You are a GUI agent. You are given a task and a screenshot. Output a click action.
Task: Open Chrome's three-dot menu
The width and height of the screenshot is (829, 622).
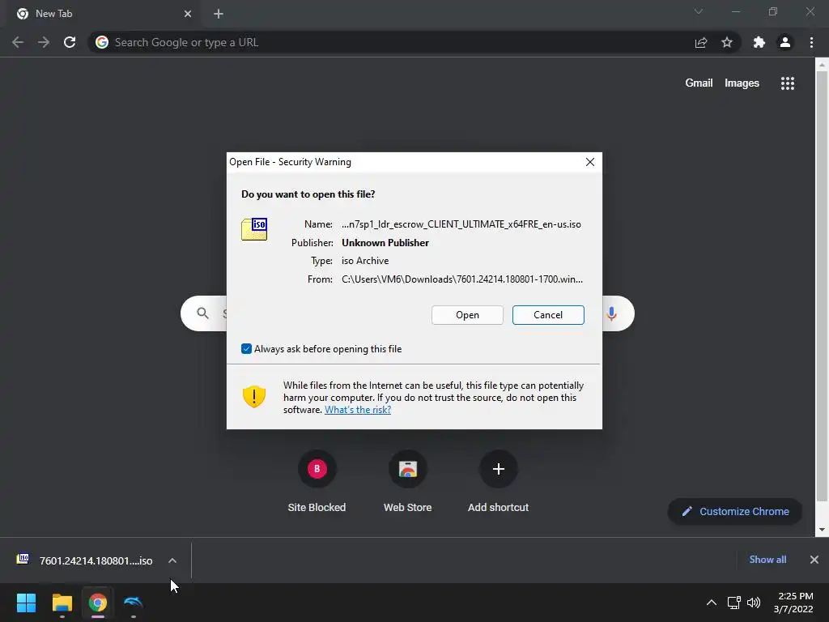811,42
